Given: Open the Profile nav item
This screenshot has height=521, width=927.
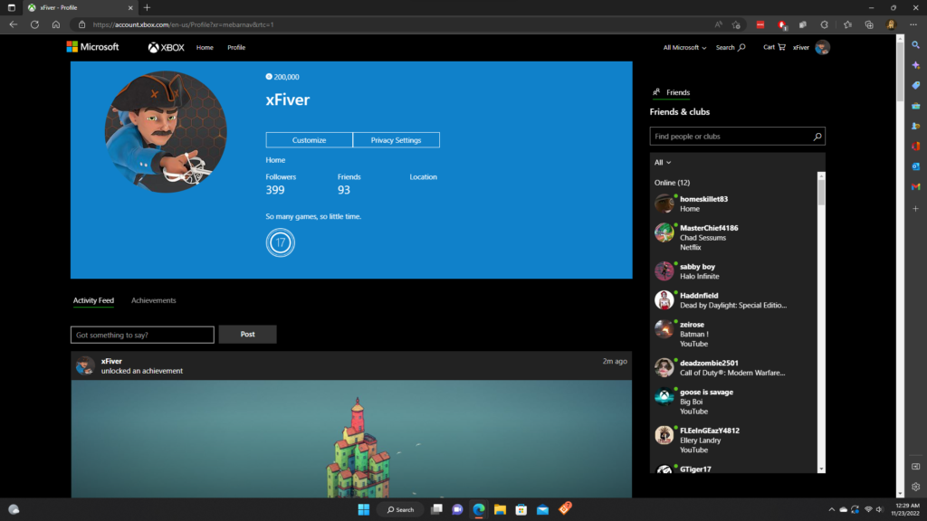Looking at the screenshot, I should click(236, 47).
